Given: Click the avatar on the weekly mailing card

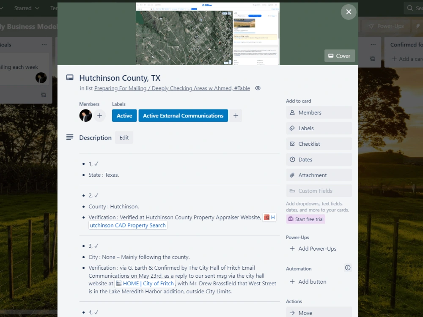Looking at the screenshot, I should click(x=41, y=78).
